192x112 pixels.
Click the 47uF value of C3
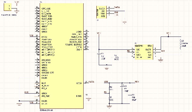126,91
